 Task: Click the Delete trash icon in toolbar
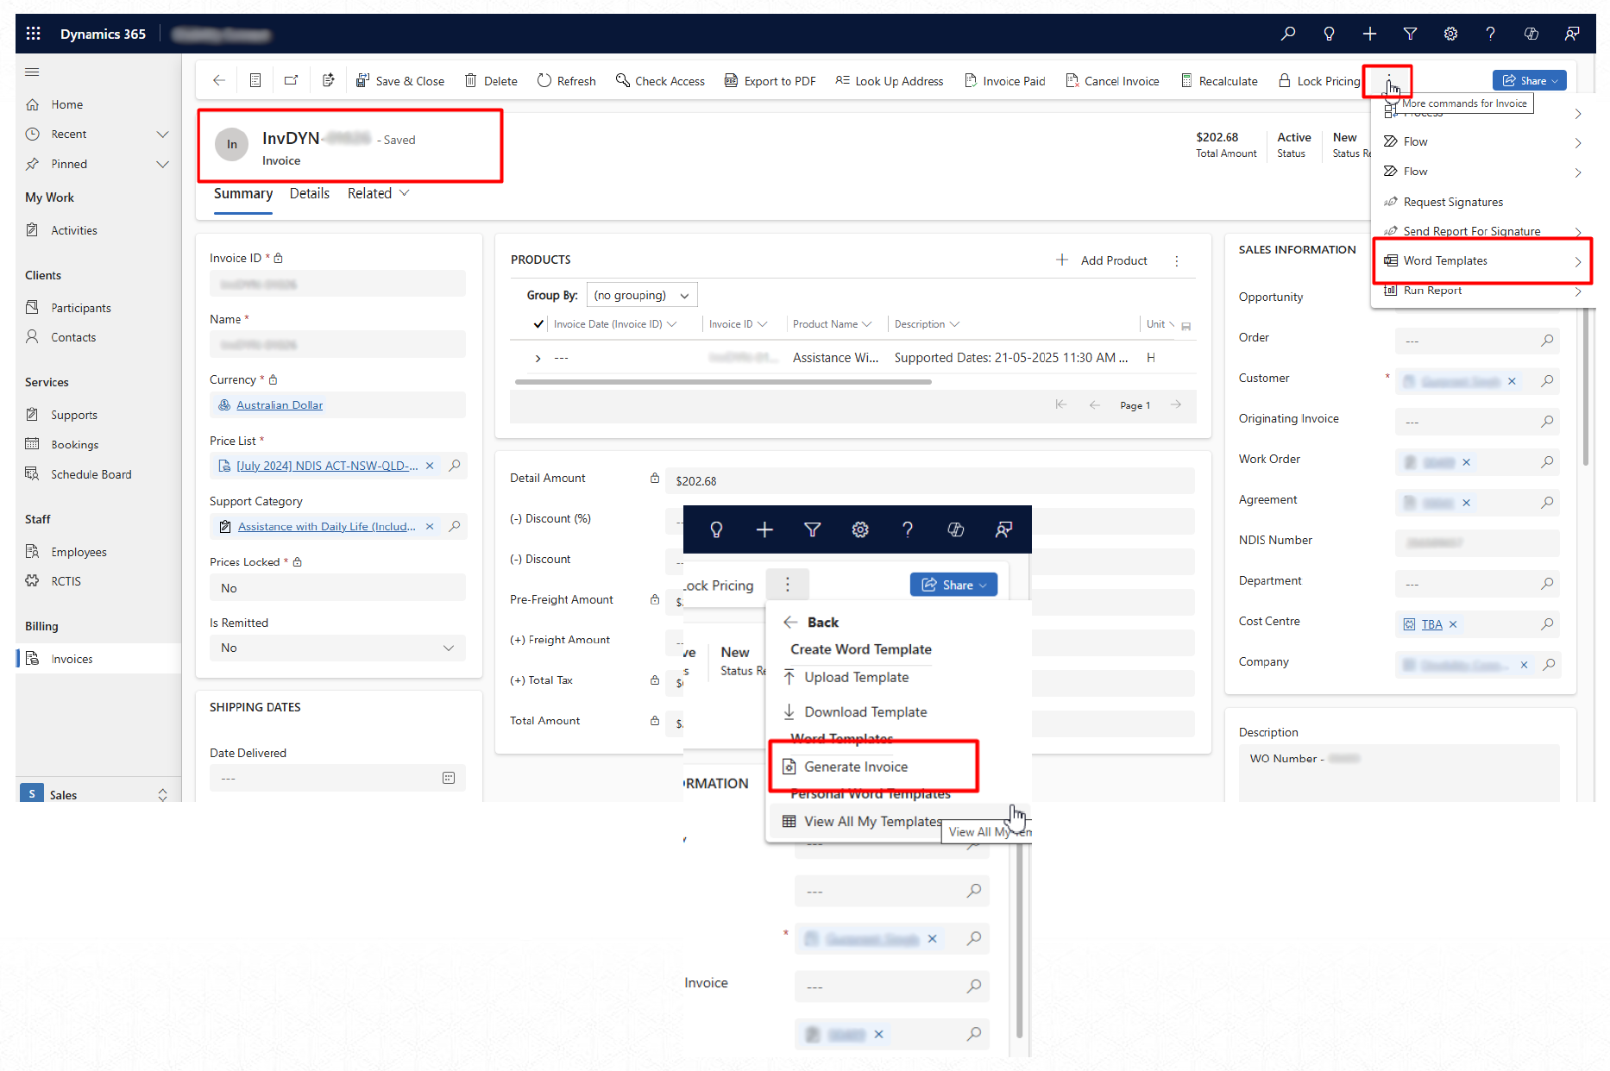click(471, 81)
